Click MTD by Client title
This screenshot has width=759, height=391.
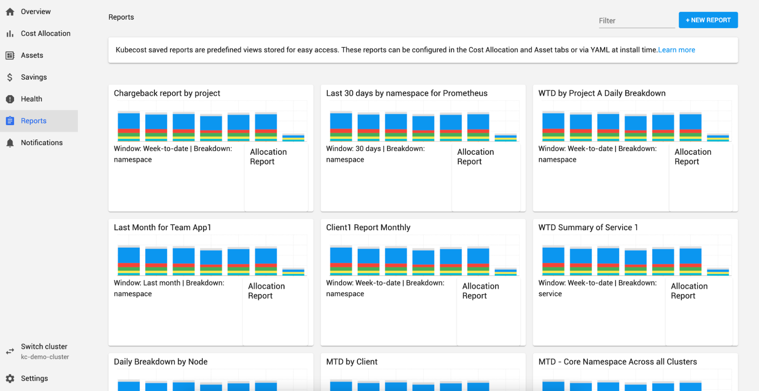[352, 362]
